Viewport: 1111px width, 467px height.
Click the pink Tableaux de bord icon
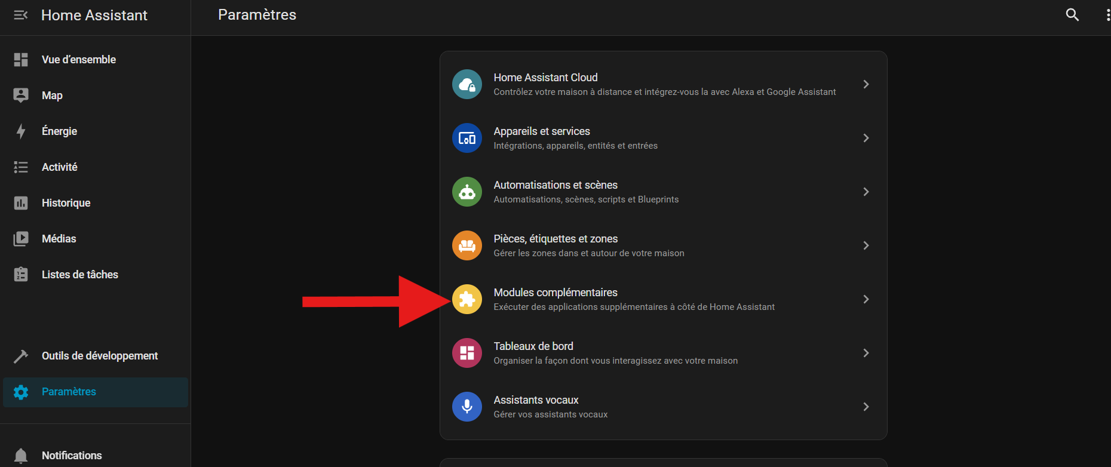click(x=467, y=353)
